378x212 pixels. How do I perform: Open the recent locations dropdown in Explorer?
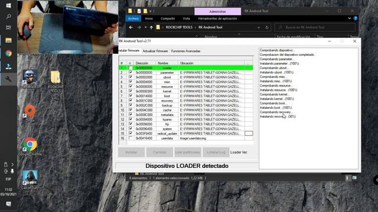pyautogui.click(x=146, y=28)
